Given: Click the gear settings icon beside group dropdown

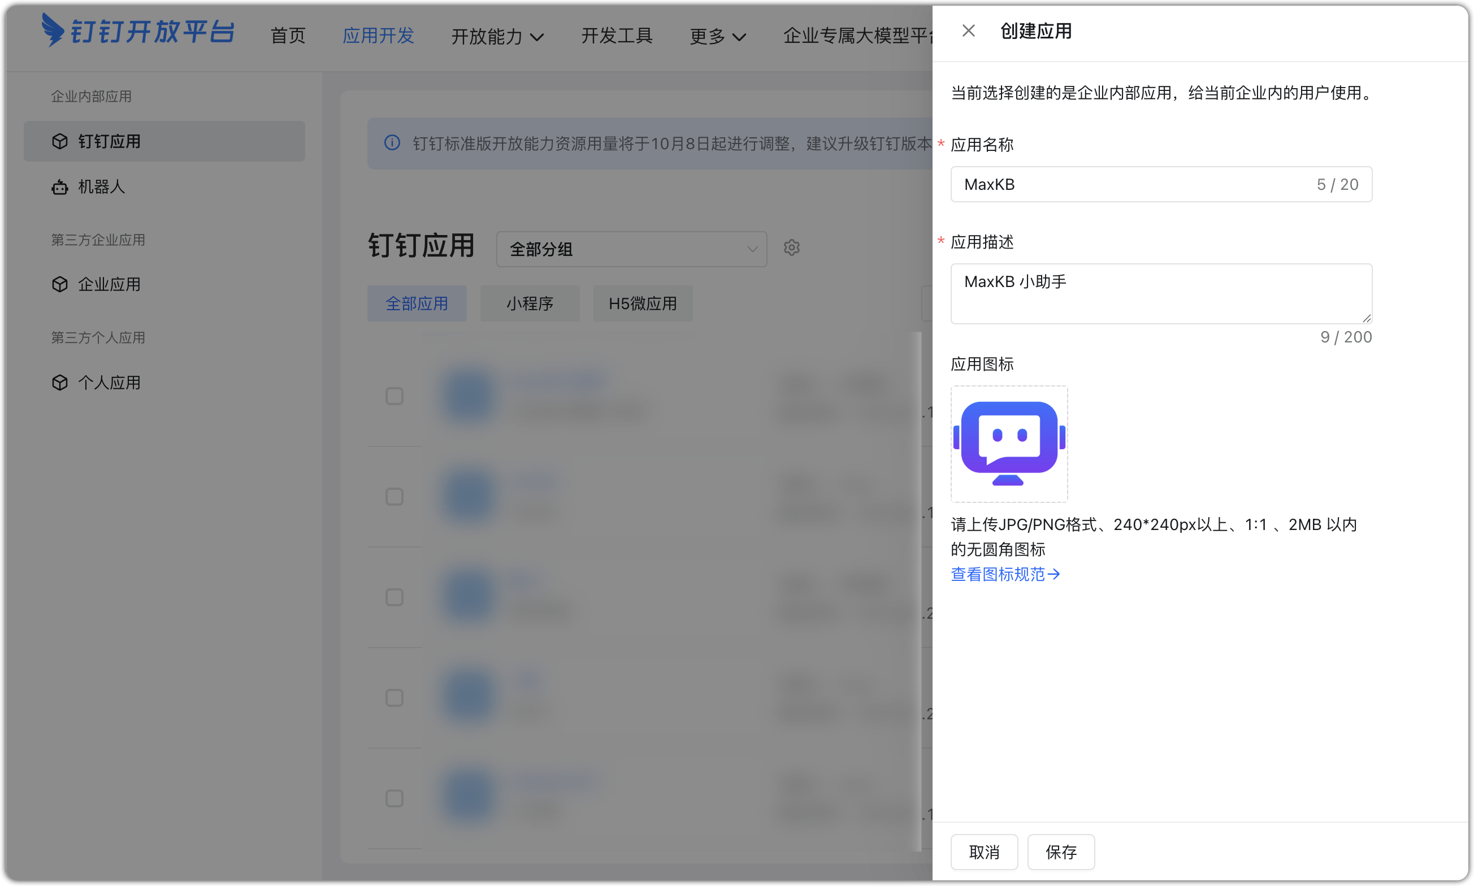Looking at the screenshot, I should point(792,247).
